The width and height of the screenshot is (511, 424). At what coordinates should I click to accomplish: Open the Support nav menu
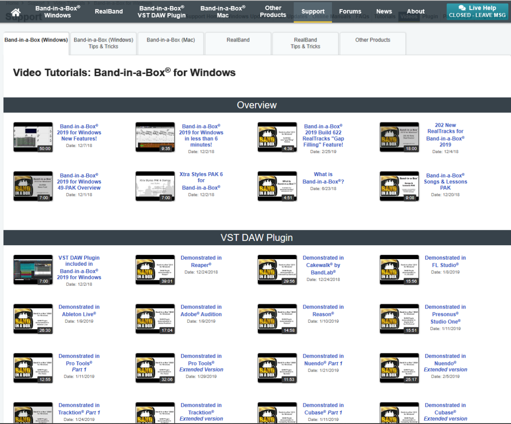tap(313, 12)
